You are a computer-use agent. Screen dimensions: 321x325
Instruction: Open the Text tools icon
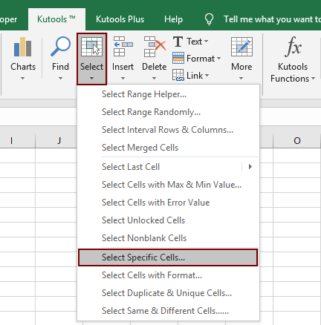click(178, 42)
